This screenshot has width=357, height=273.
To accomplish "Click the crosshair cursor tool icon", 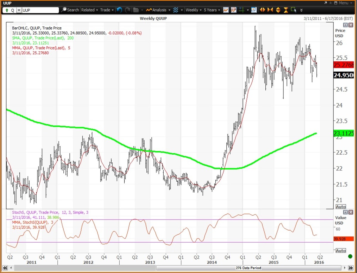I will click(242, 10).
